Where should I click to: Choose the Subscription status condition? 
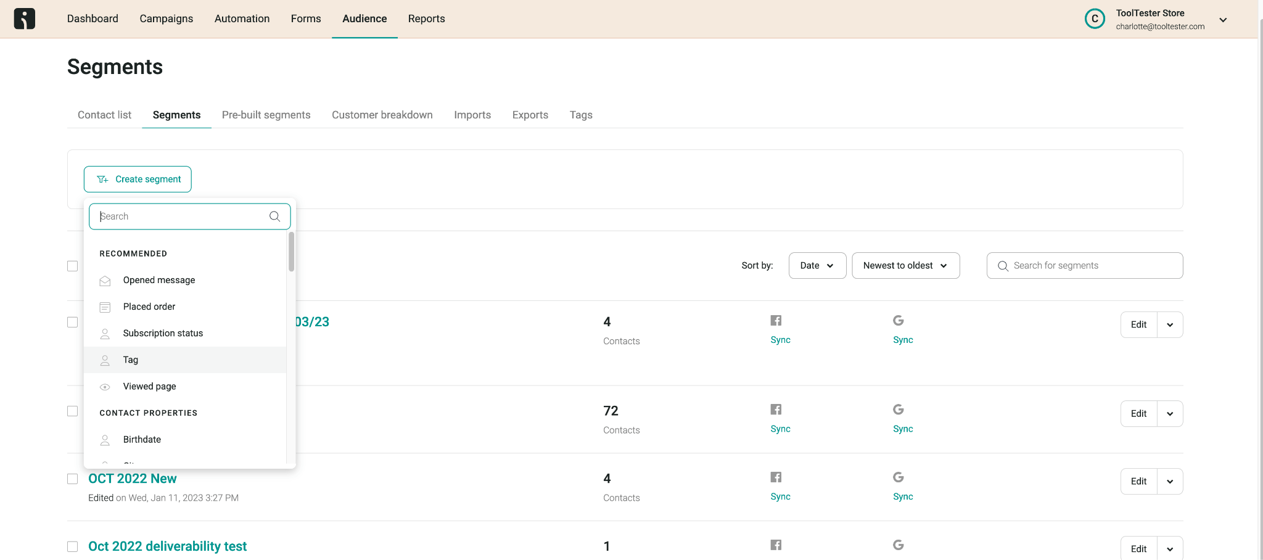point(185,333)
